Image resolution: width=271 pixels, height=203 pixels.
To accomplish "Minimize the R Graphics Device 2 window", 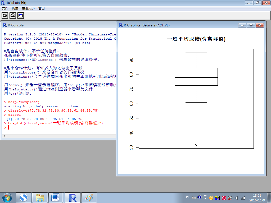I will point(242,25).
